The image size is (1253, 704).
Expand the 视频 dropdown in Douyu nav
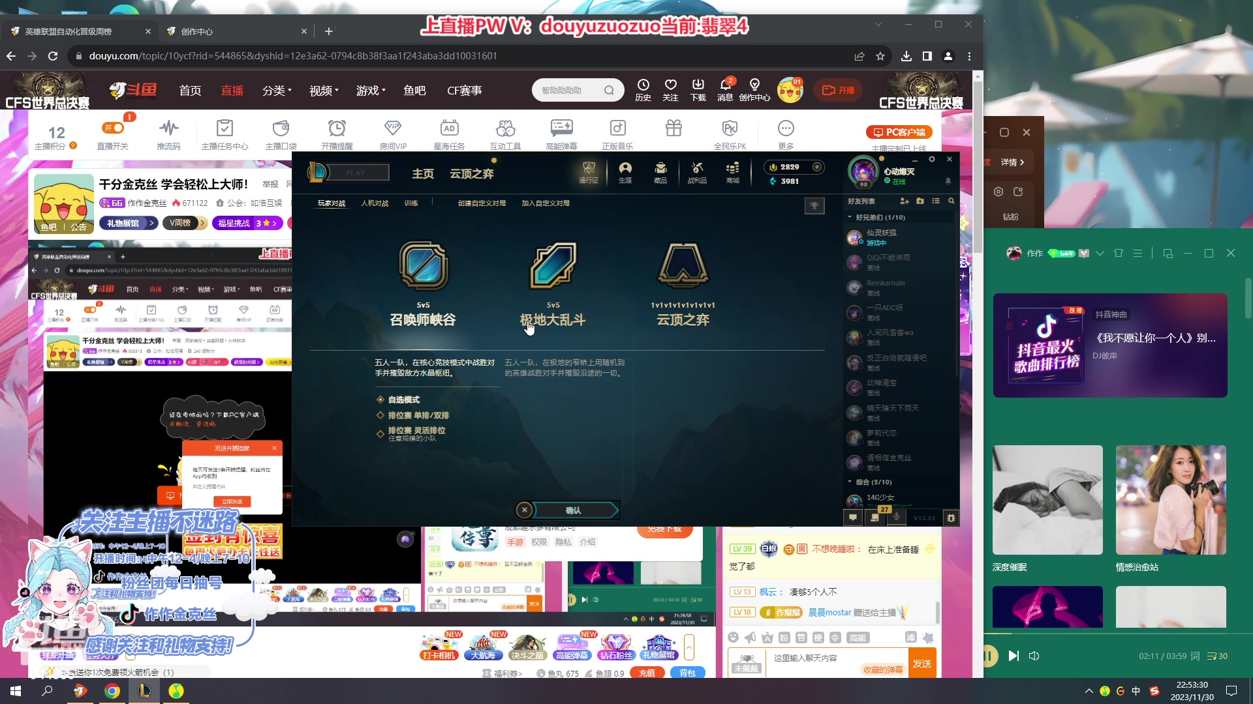click(x=324, y=91)
